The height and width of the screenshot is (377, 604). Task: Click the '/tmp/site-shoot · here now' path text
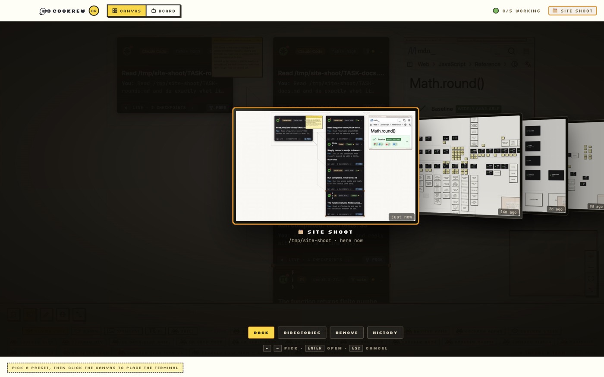[x=326, y=240]
